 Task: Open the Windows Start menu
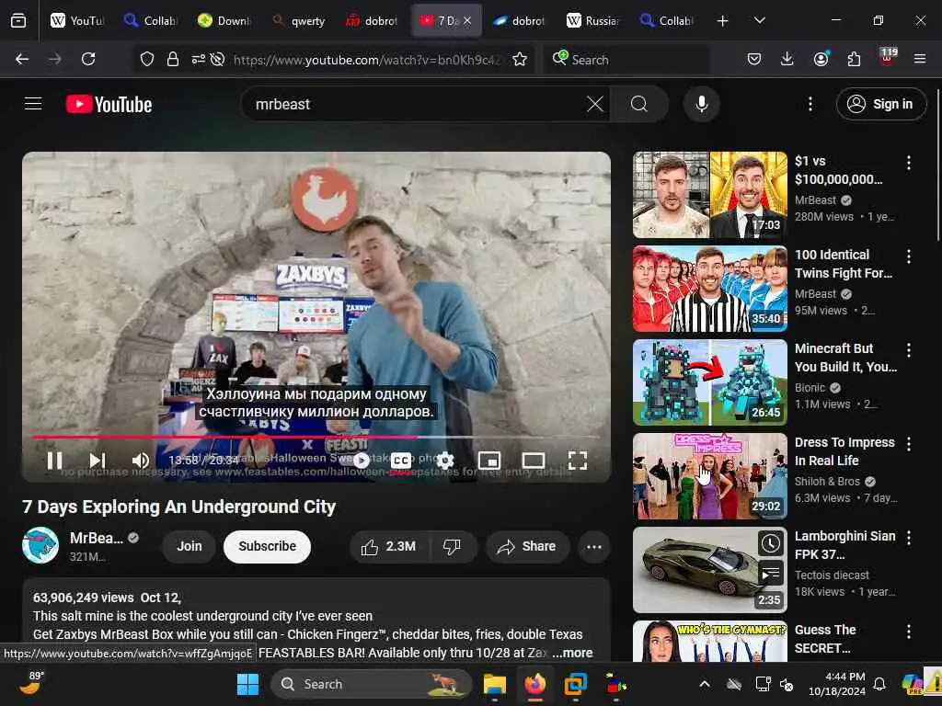coord(247,684)
